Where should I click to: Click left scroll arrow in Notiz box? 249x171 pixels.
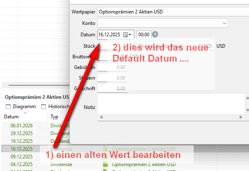(x=101, y=117)
